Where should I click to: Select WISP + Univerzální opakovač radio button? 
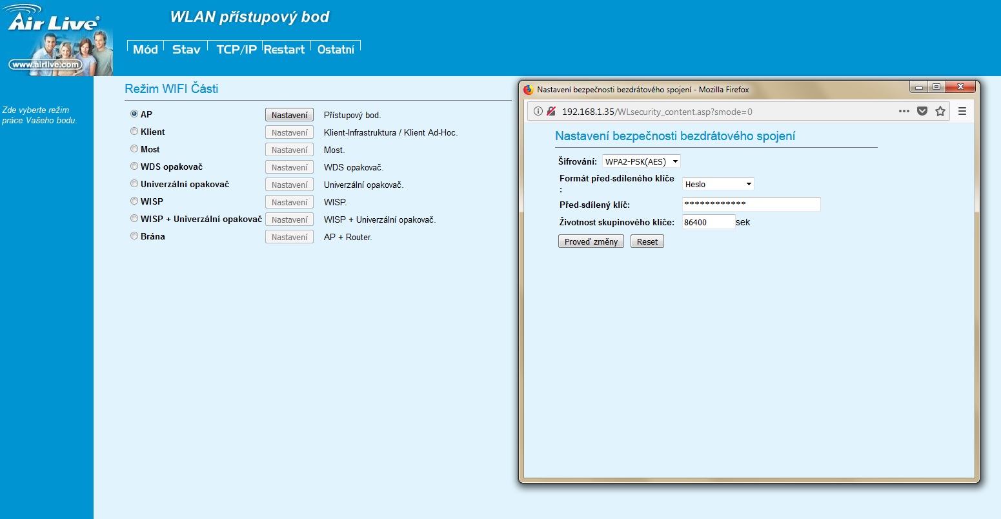tap(134, 218)
